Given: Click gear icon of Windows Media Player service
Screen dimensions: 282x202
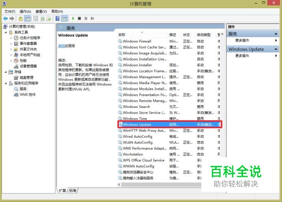Looking at the screenshot, I should (120, 83).
